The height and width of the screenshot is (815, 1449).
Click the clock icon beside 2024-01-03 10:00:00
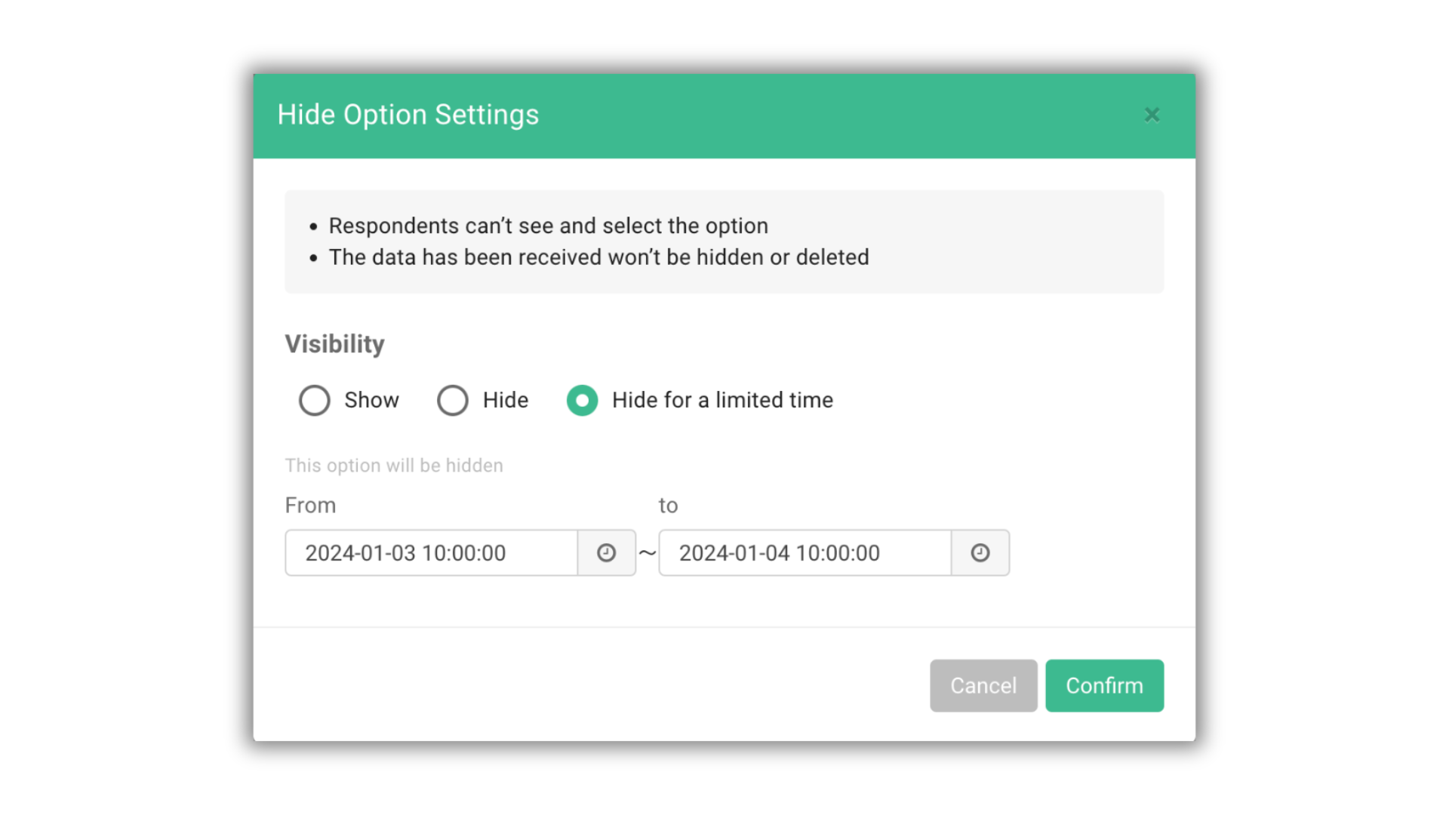click(607, 552)
